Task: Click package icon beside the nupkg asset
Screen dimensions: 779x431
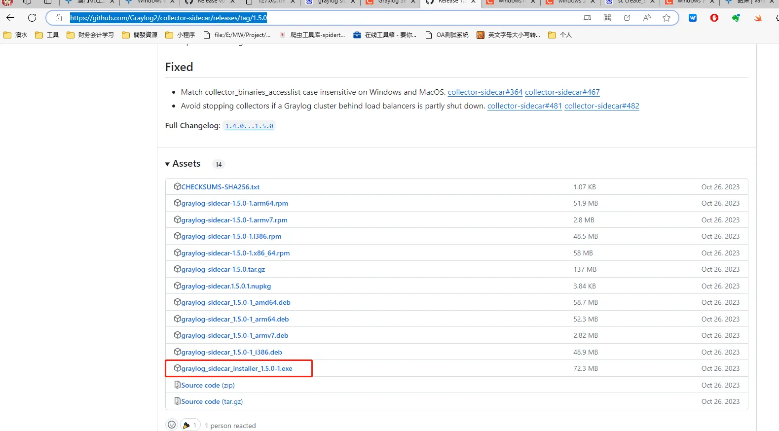Action: tap(178, 286)
